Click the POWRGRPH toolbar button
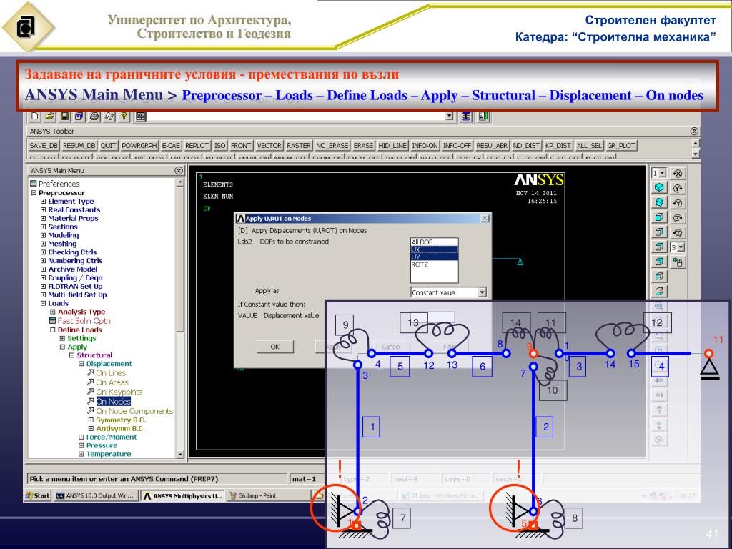Image resolution: width=732 pixels, height=549 pixels. pyautogui.click(x=139, y=146)
